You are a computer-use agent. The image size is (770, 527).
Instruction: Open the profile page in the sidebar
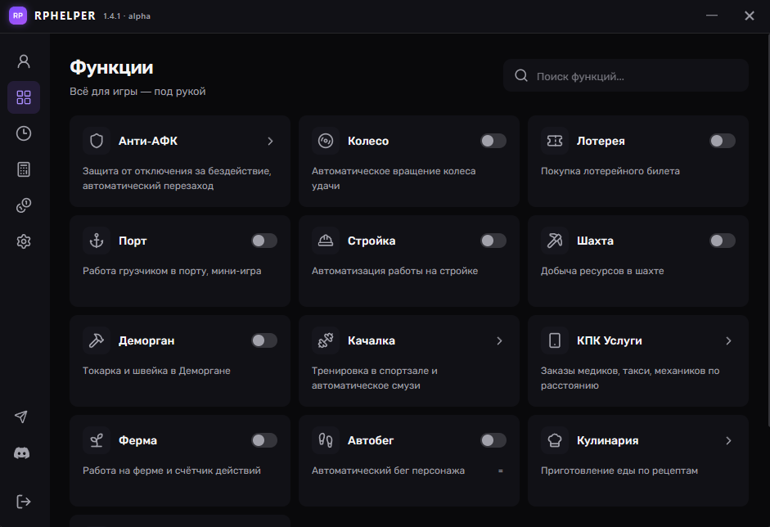tap(24, 61)
